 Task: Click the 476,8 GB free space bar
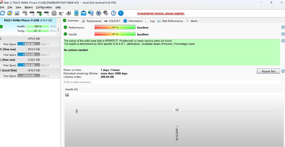[29, 76]
